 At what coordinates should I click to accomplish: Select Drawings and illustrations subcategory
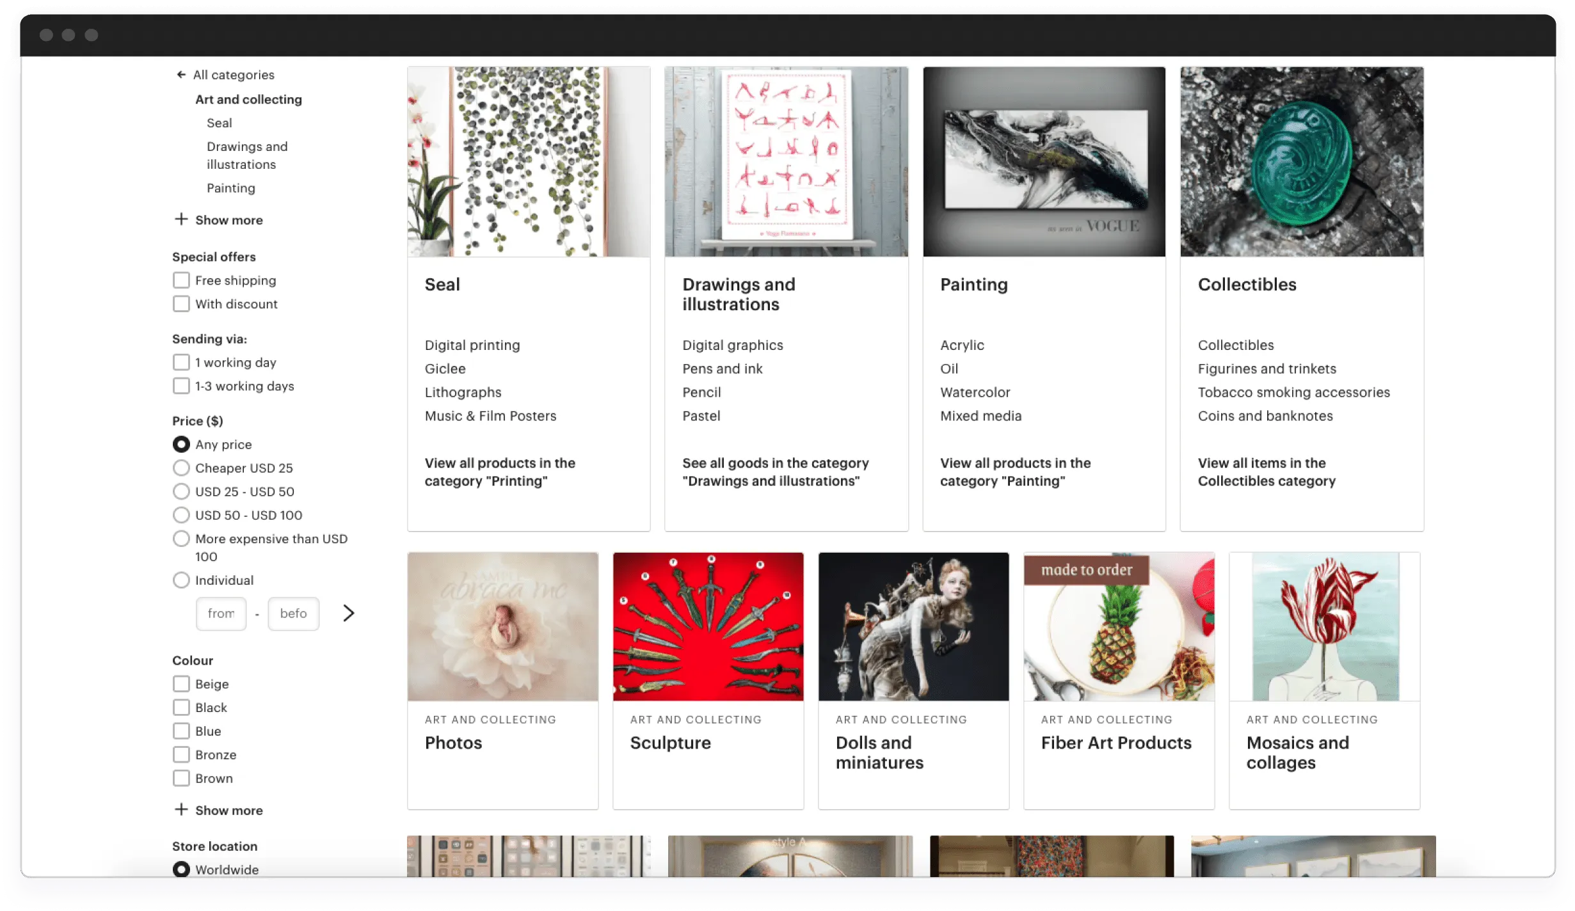246,155
